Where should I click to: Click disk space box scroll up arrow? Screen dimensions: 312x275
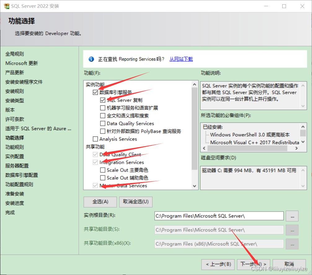point(303,170)
